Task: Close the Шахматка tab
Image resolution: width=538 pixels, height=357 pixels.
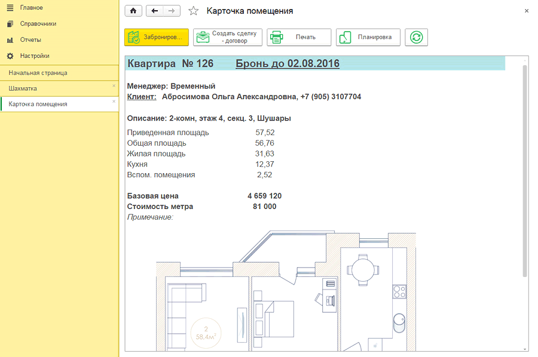Action: point(112,87)
